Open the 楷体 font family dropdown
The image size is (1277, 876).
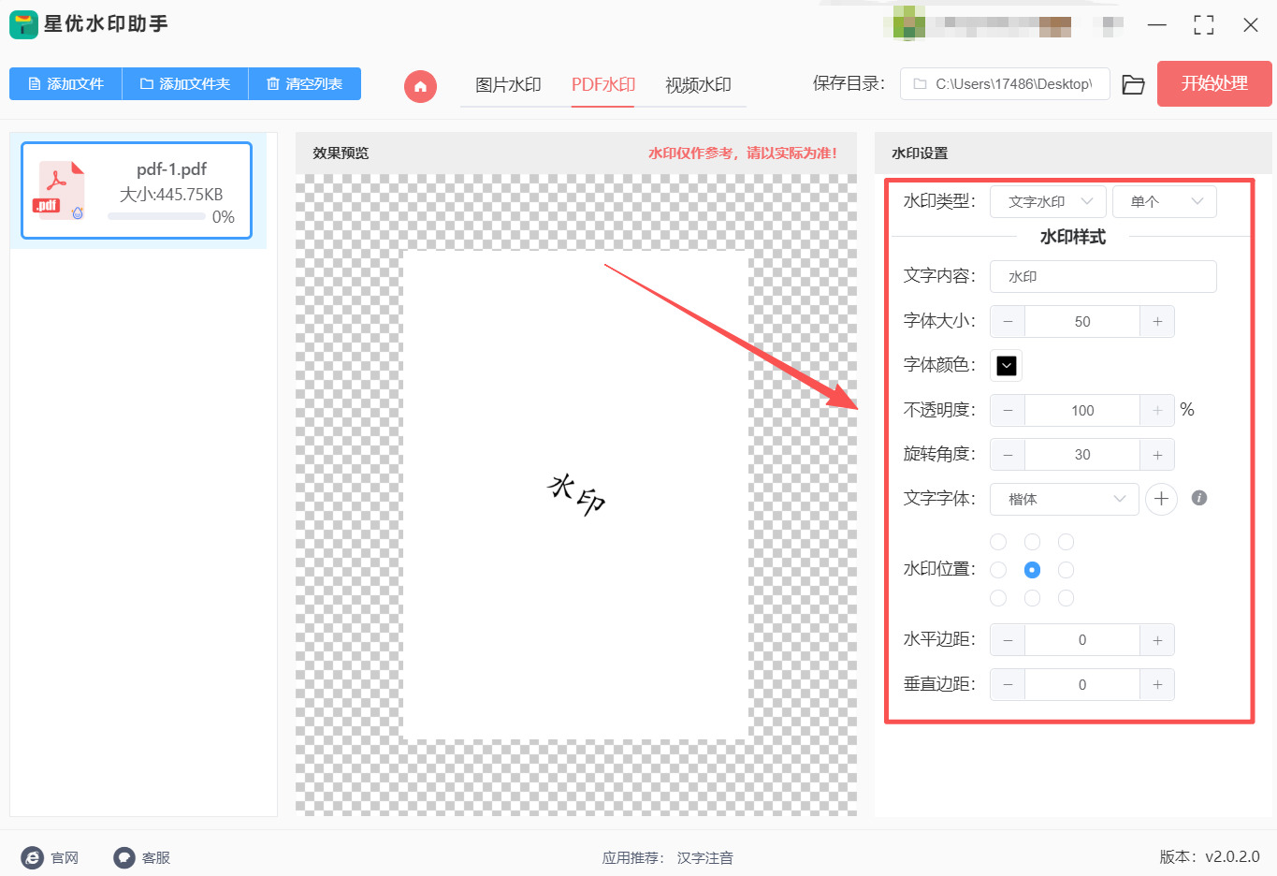click(x=1065, y=499)
